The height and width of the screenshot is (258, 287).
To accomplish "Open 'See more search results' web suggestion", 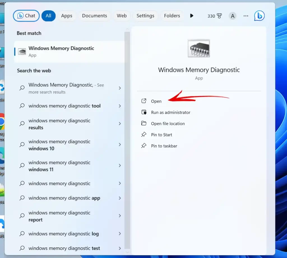I will 70,88.
